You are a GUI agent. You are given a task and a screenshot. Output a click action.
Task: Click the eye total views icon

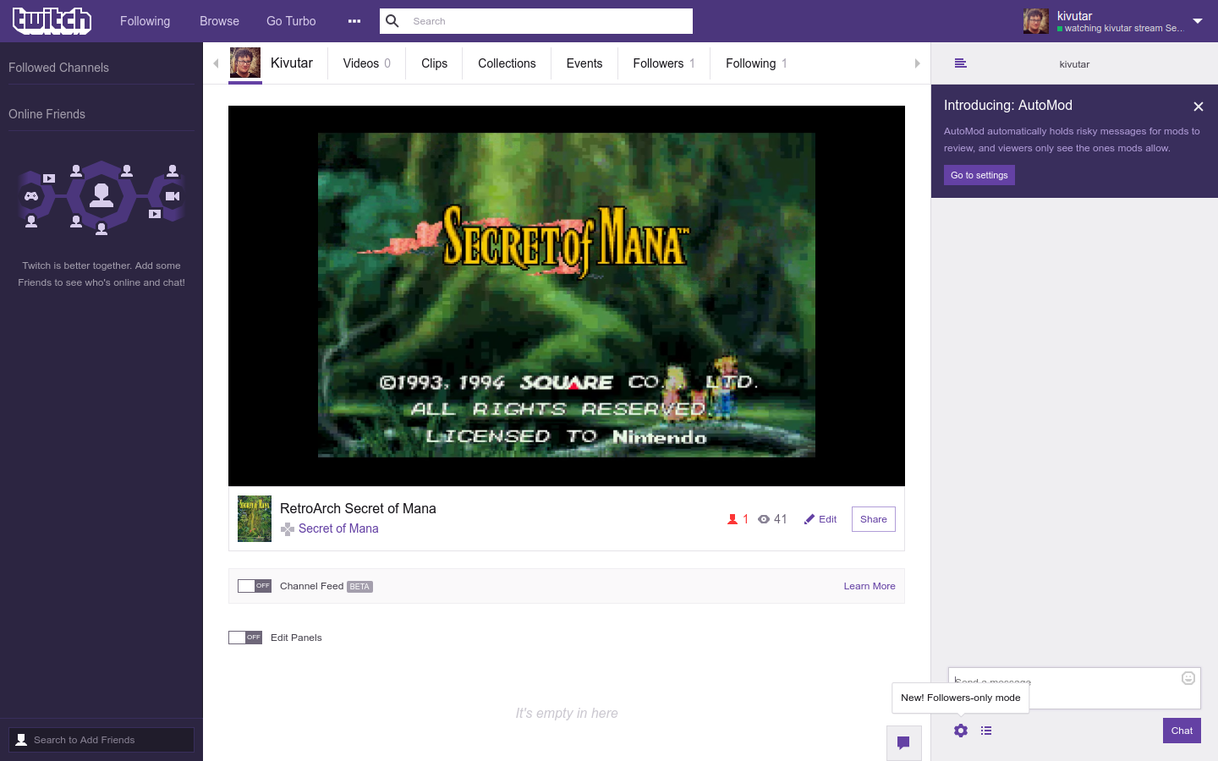764,519
